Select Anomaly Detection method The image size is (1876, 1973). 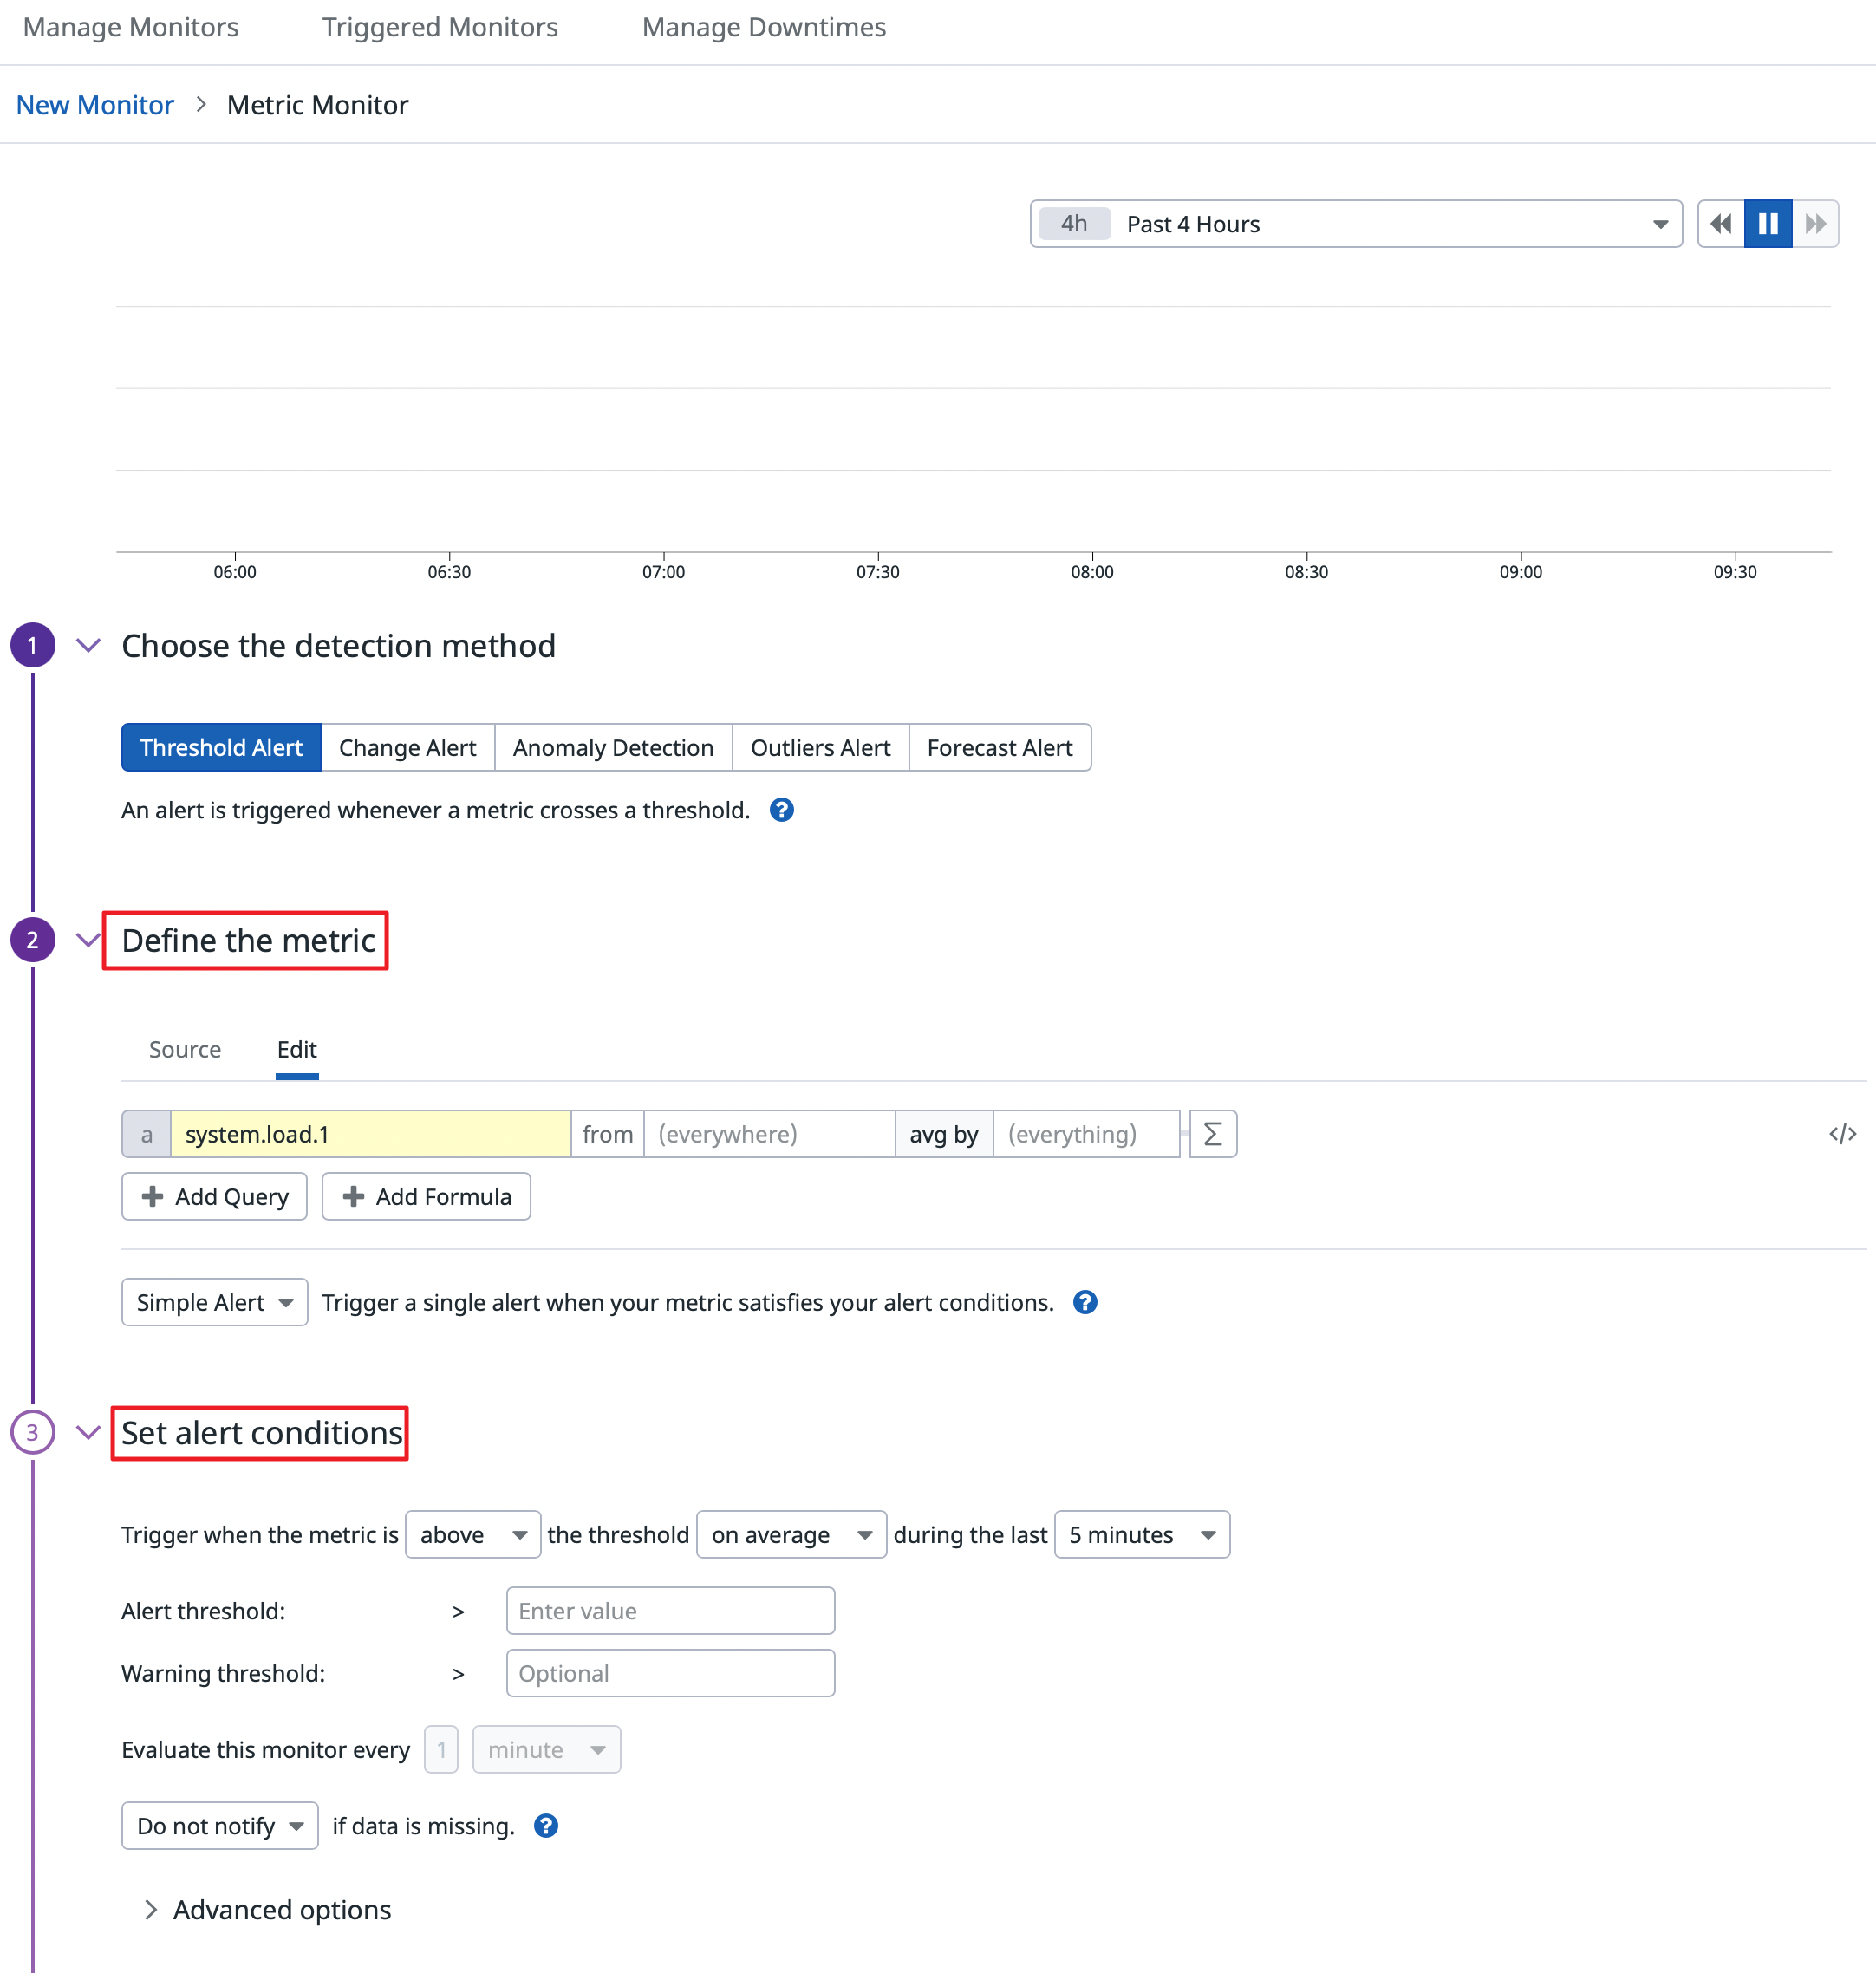pos(613,748)
